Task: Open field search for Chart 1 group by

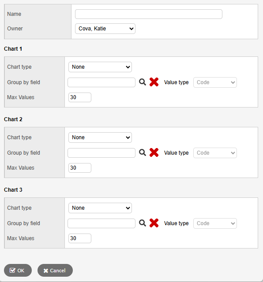Action: tap(142, 82)
